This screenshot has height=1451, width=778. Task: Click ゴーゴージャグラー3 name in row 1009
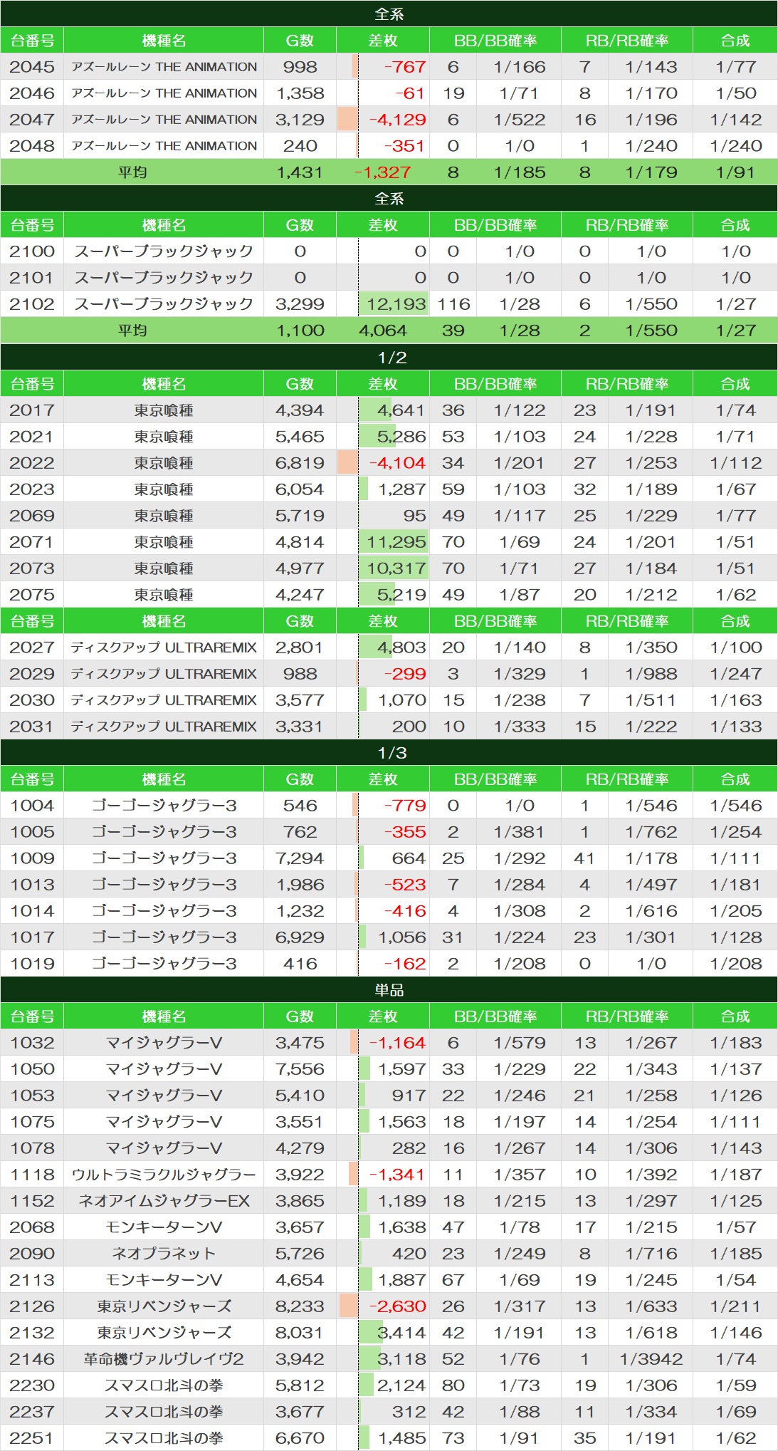click(164, 858)
